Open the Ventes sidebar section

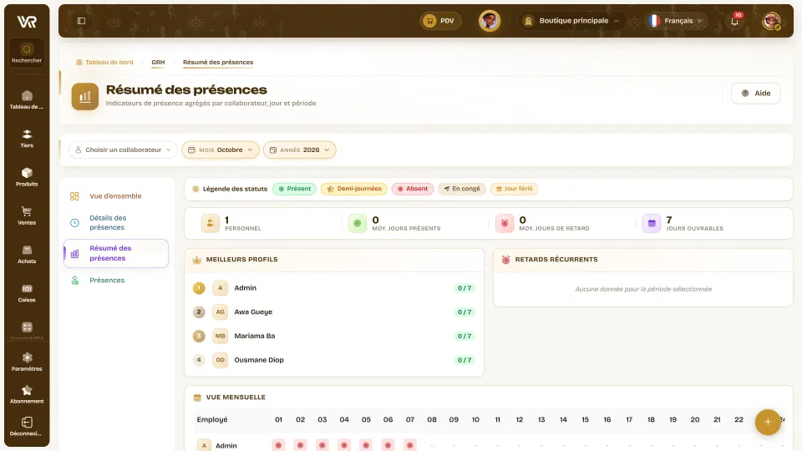[27, 215]
